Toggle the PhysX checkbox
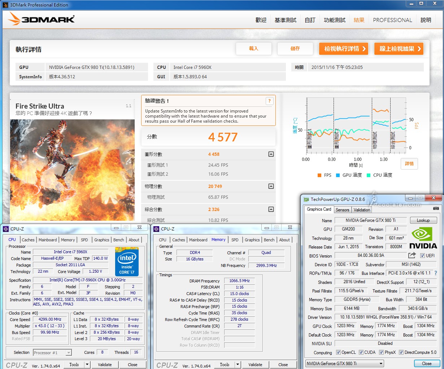 tap(381, 352)
